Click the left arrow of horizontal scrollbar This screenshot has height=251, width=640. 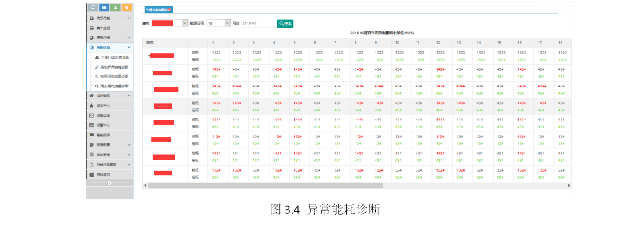point(145,185)
